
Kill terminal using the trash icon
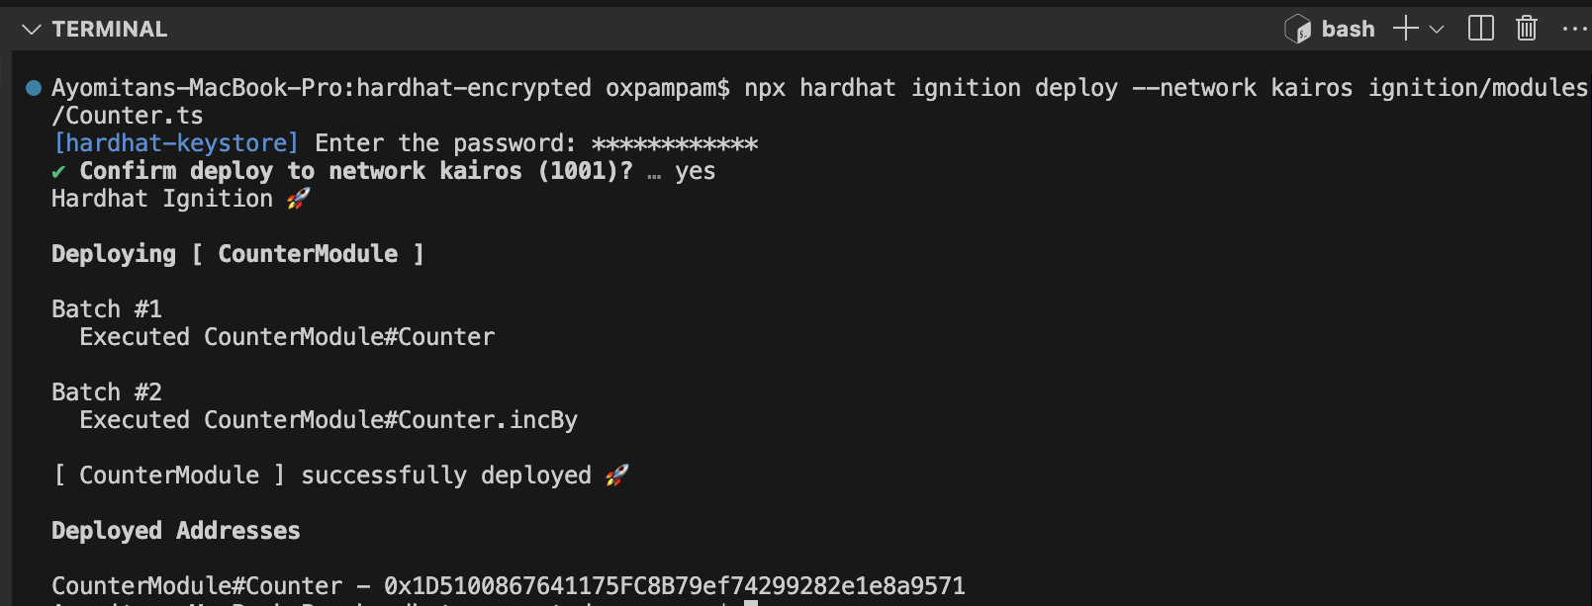click(1527, 29)
